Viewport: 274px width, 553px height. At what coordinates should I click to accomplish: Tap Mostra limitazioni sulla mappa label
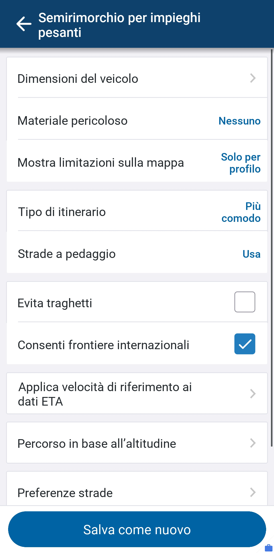[101, 163]
